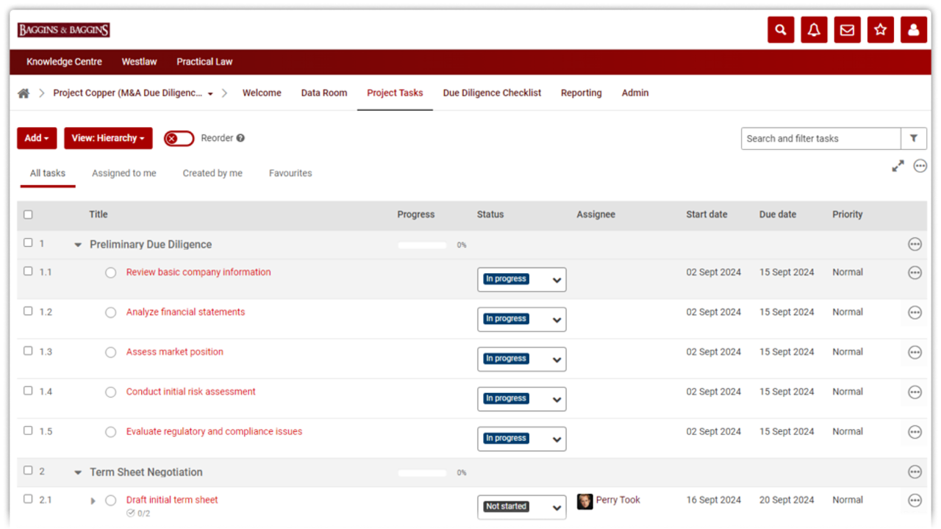Go to home via house icon

pos(24,93)
